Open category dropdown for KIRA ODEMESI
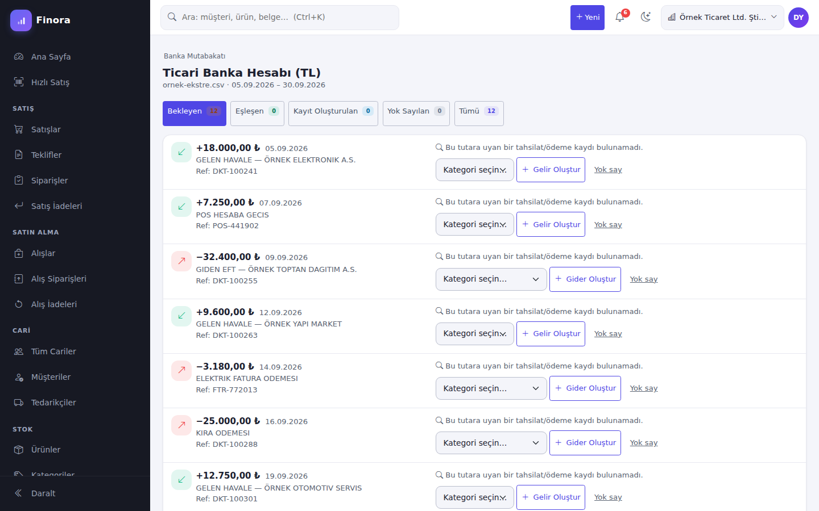 [491, 443]
